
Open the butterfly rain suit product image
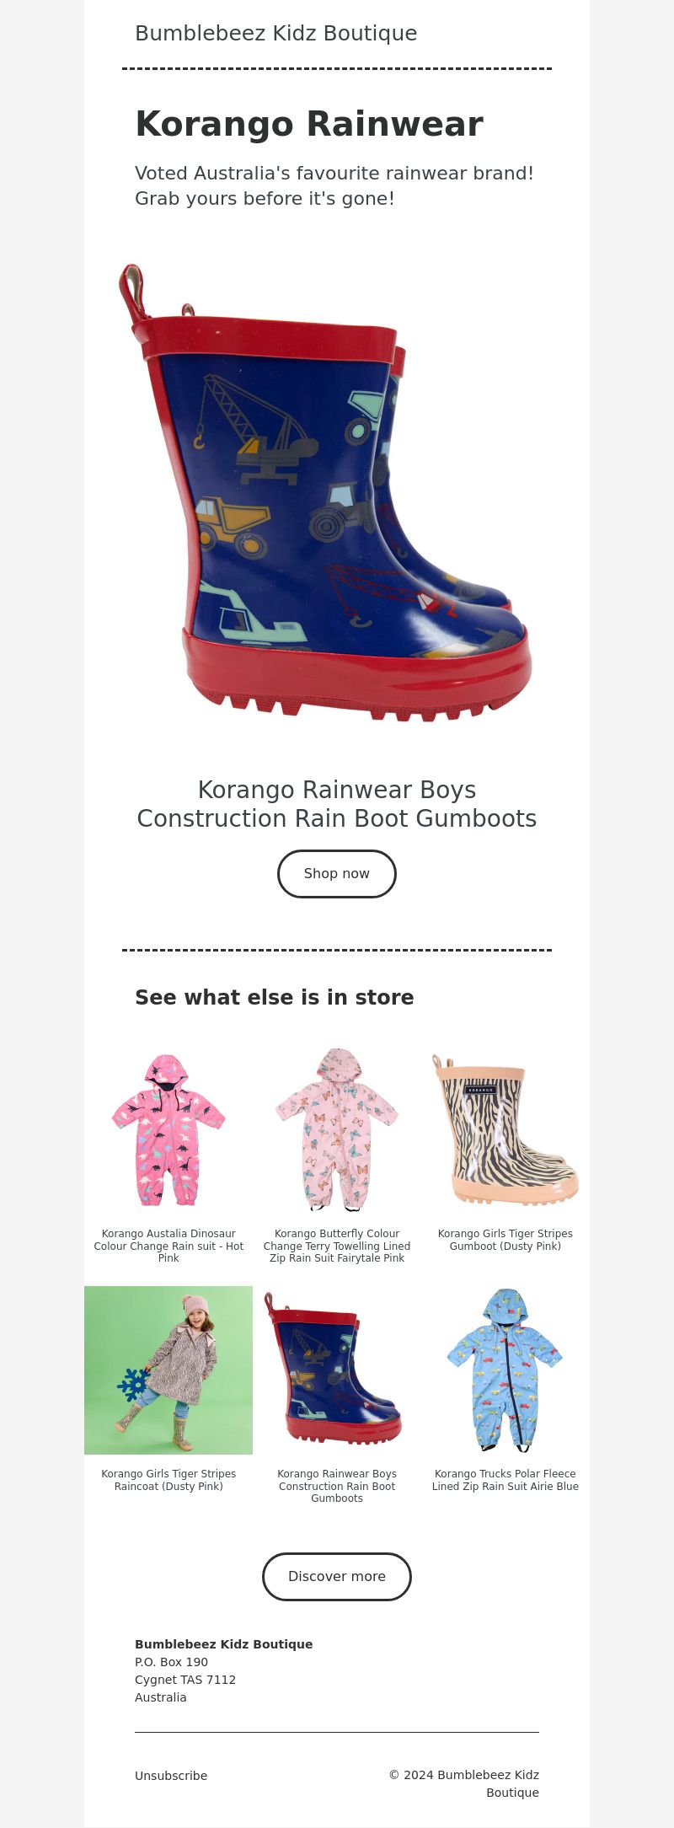point(337,1129)
